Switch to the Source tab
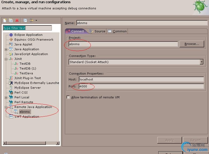Screen dimensions: 209x154 tap(97, 31)
